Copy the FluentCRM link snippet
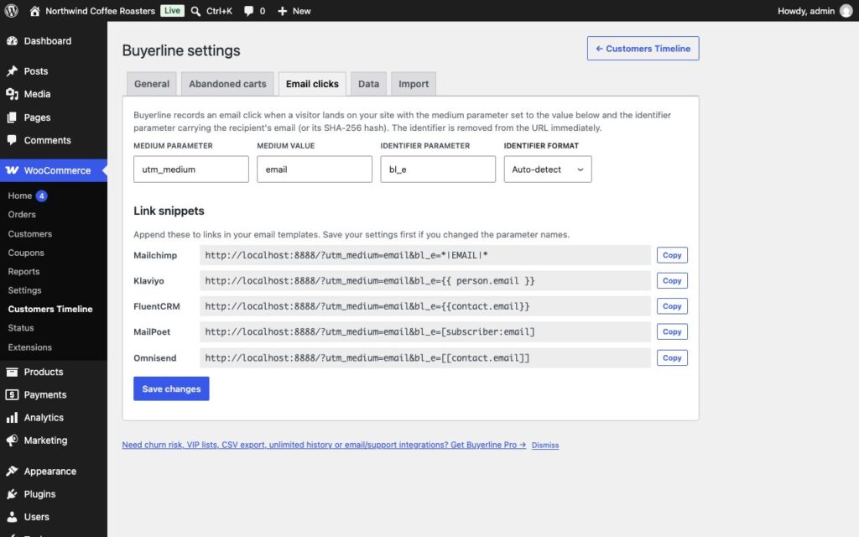Viewport: 859px width, 537px height. pyautogui.click(x=672, y=306)
